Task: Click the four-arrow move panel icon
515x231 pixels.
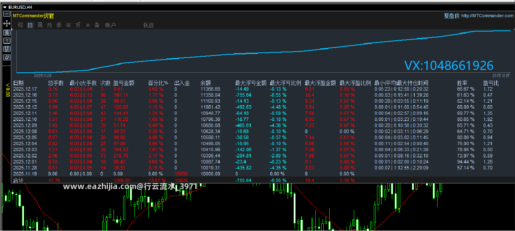Action: tap(6, 24)
